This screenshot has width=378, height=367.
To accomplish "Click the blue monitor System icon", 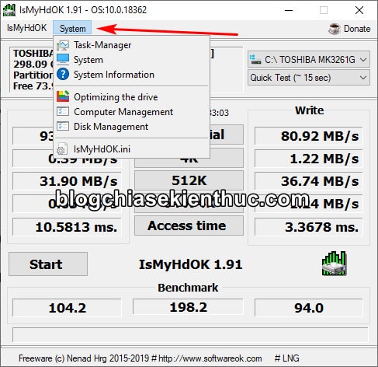I will (63, 60).
